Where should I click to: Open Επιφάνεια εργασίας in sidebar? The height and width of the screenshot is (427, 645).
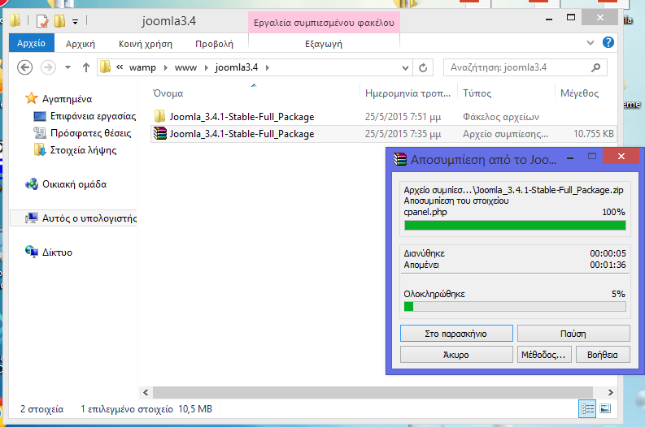click(x=93, y=116)
